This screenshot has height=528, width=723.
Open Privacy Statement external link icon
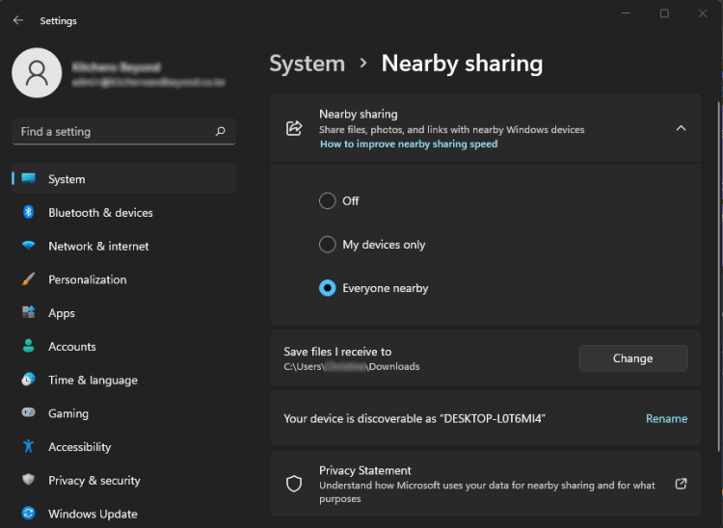click(x=681, y=484)
